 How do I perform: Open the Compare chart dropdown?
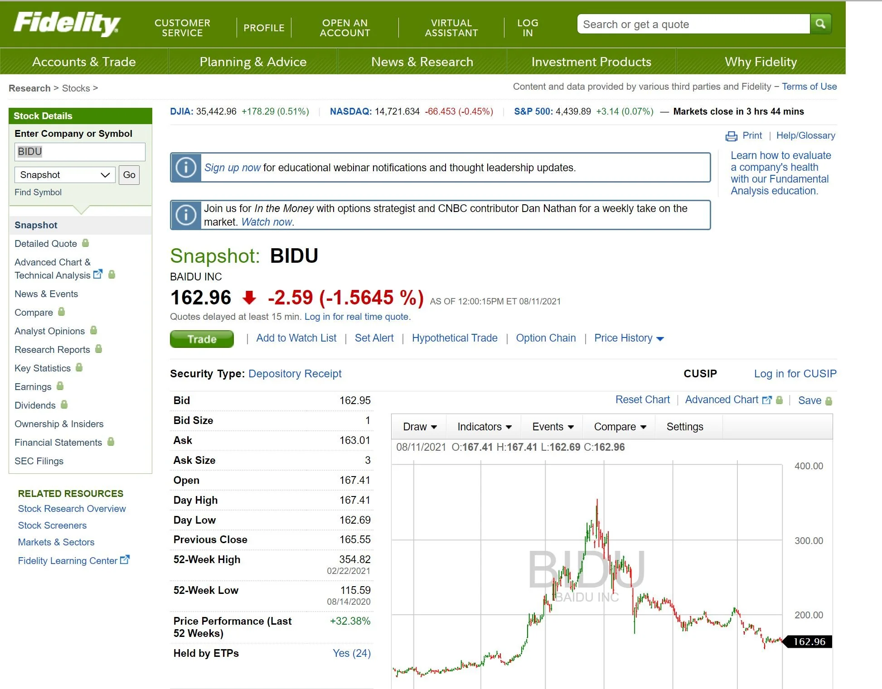[620, 427]
